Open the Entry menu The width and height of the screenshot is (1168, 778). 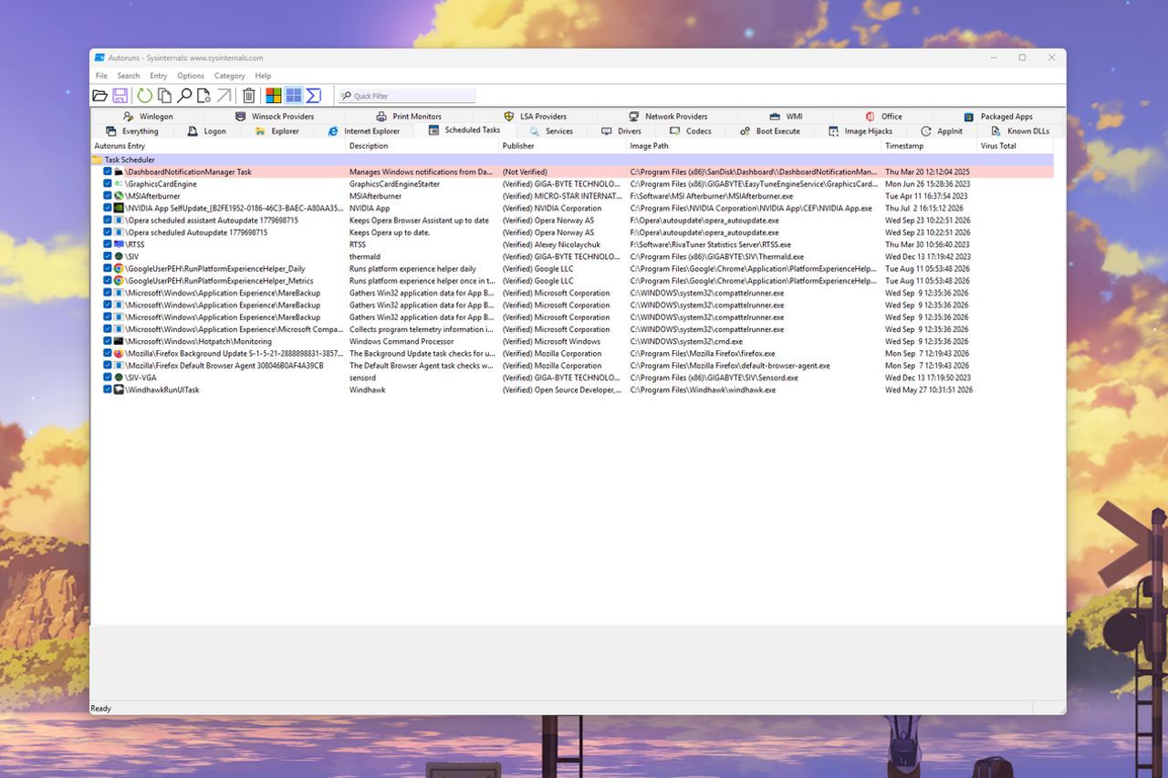(x=159, y=76)
